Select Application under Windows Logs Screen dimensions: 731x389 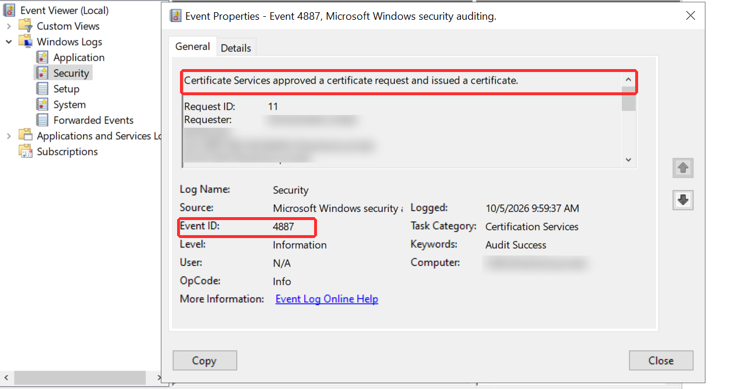79,57
